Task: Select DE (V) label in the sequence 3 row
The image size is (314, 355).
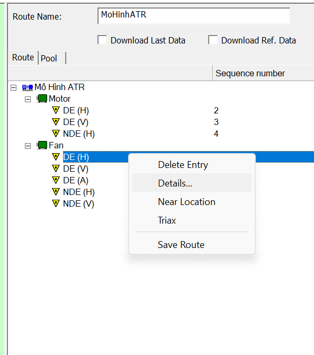Action: click(x=76, y=122)
